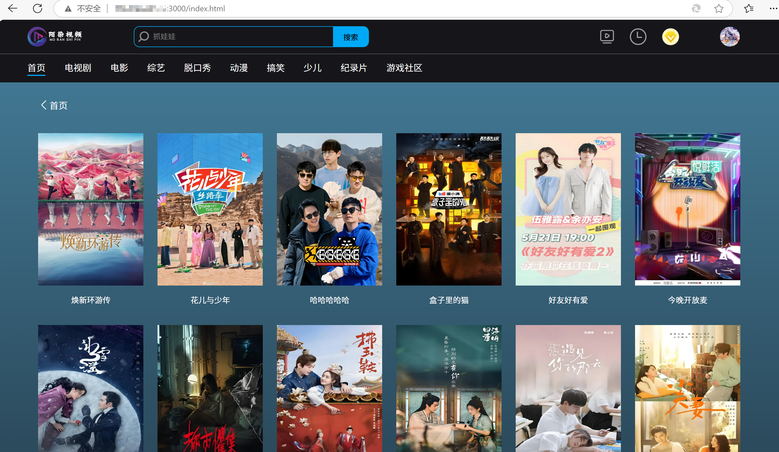Image resolution: width=779 pixels, height=452 pixels.
Task: Click the browser back arrow
Action: tap(13, 8)
